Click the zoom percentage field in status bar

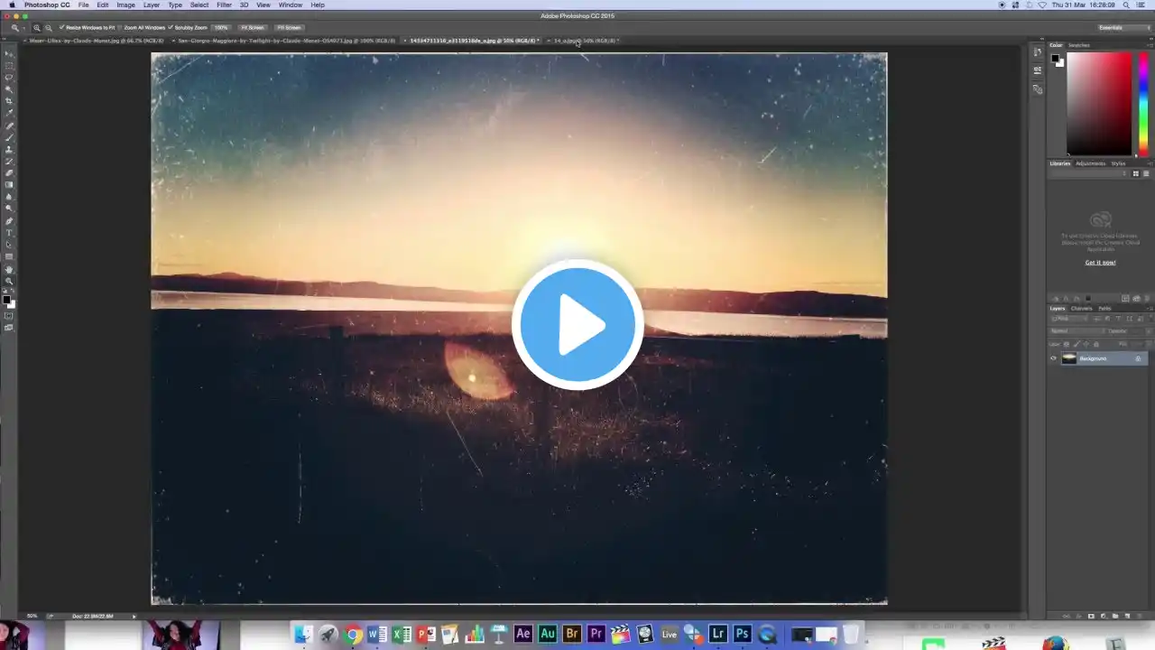(32, 616)
